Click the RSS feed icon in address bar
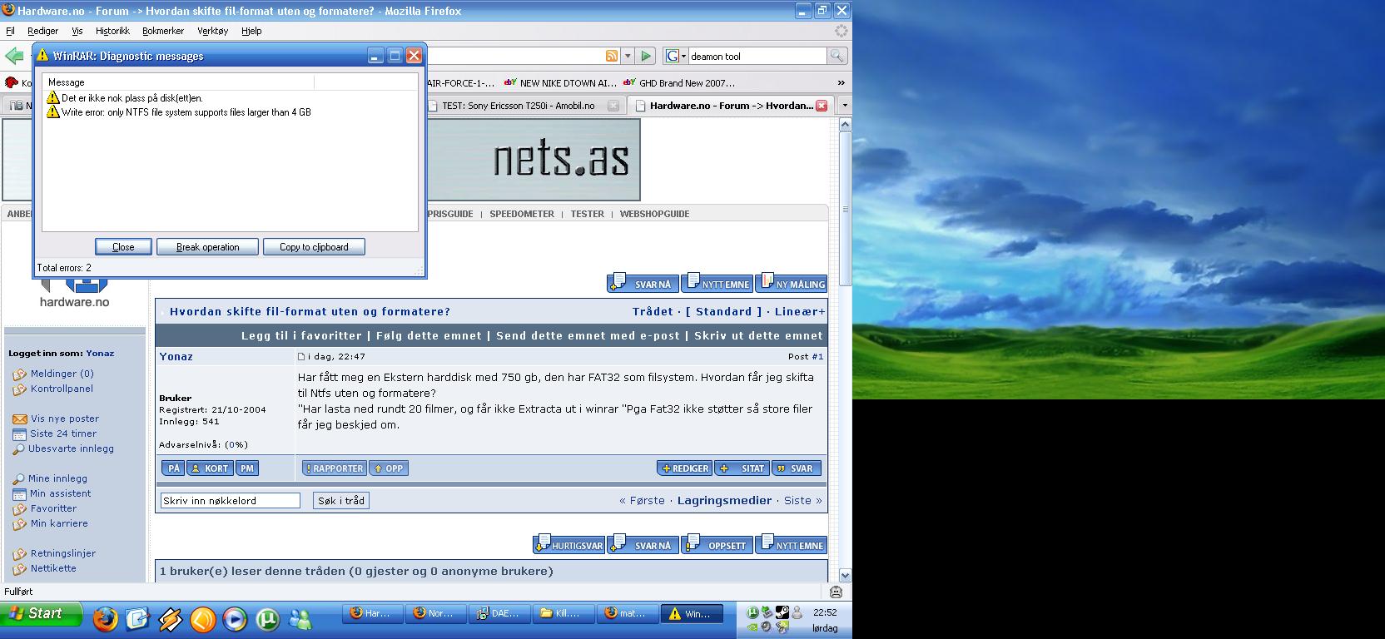The image size is (1385, 639). pyautogui.click(x=612, y=56)
